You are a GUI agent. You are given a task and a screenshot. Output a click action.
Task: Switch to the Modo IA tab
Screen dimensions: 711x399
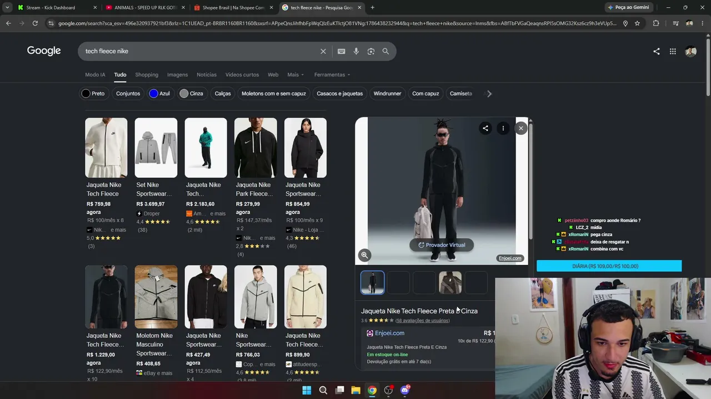(x=95, y=75)
